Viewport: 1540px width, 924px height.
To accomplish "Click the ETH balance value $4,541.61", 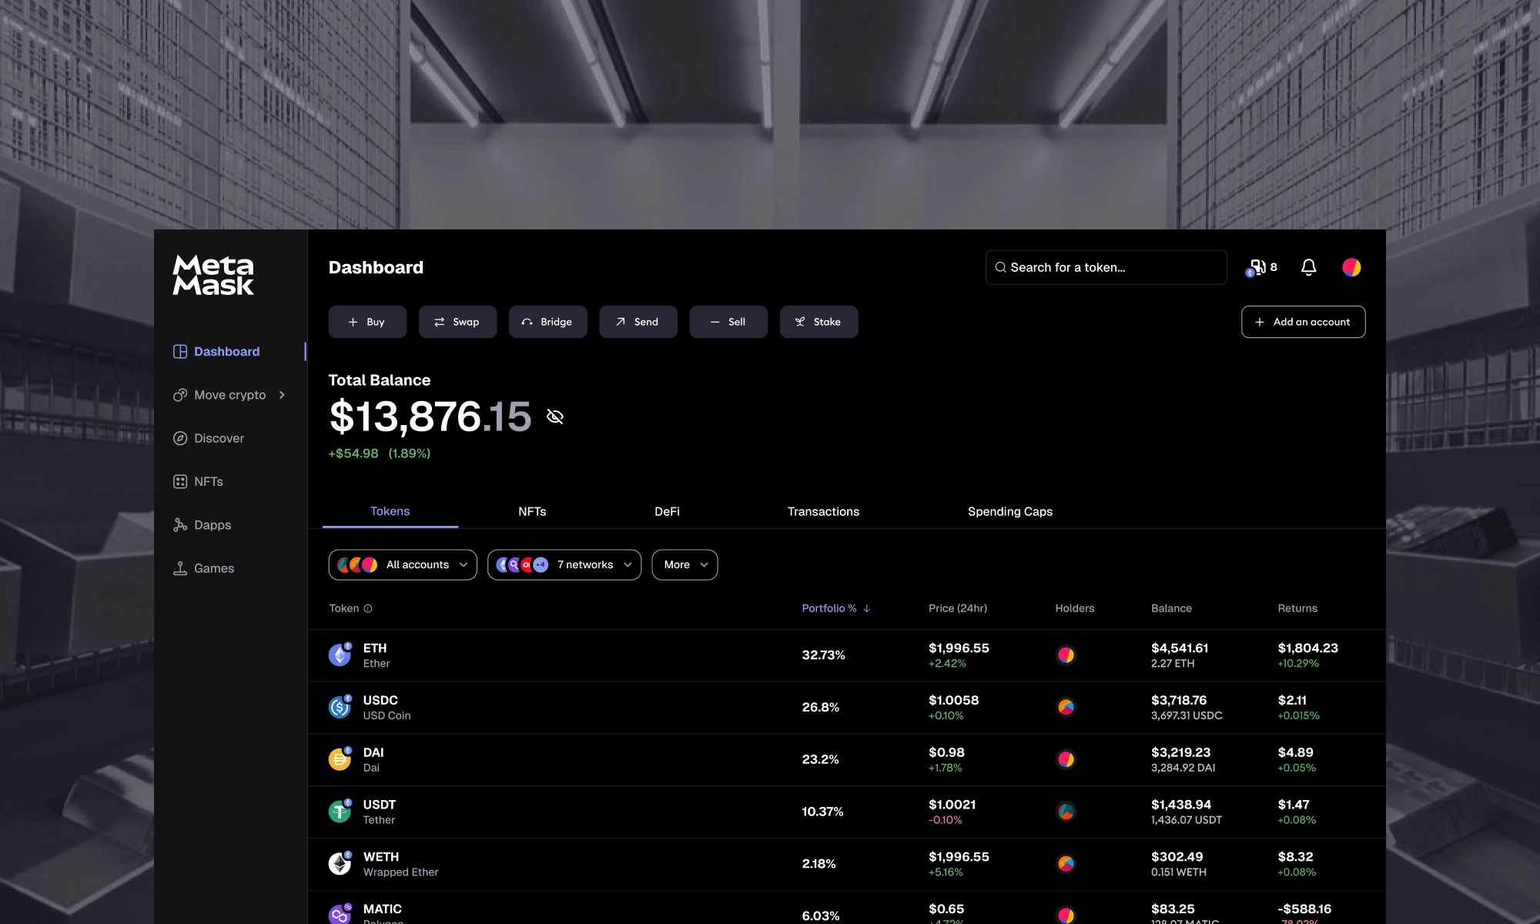I will pyautogui.click(x=1180, y=648).
